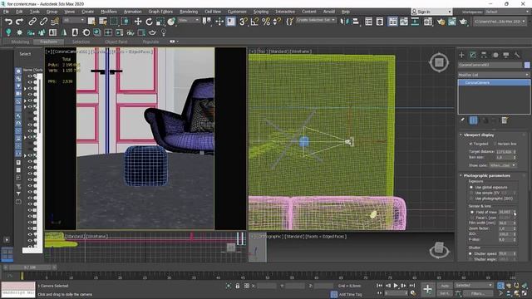The image size is (532, 299).
Task: Open the Create command panel plus icon
Action: 461,55
